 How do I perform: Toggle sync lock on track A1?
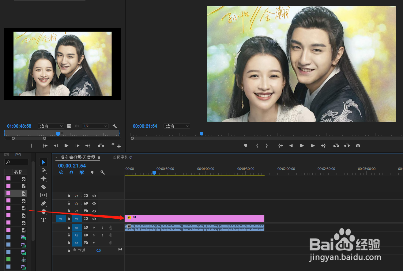(x=86, y=228)
